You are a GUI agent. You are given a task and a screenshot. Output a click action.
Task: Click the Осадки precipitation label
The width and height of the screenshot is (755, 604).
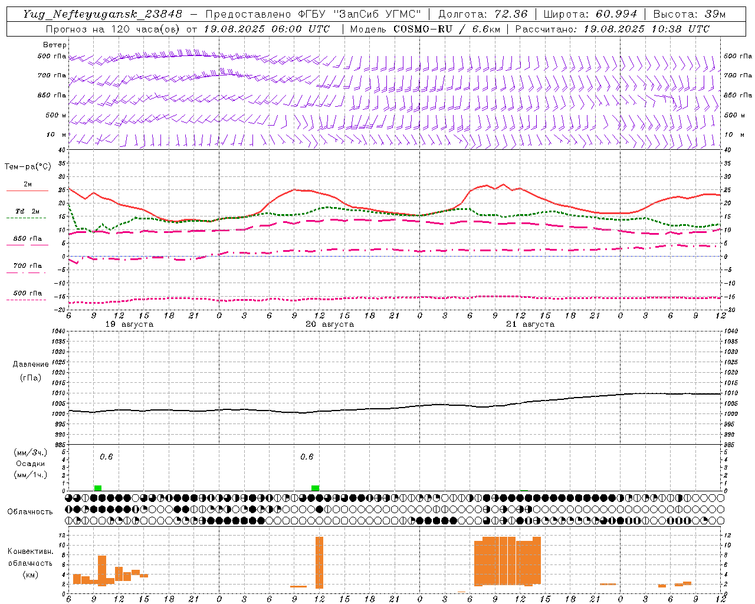pos(30,464)
